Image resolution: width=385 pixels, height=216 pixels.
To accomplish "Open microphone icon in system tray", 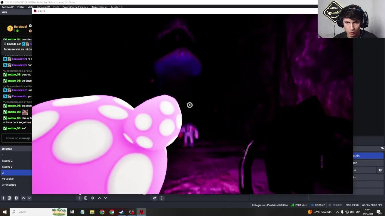I will click(x=342, y=212).
